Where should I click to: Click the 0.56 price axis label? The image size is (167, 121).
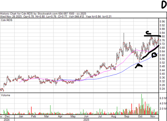pos(162,59)
